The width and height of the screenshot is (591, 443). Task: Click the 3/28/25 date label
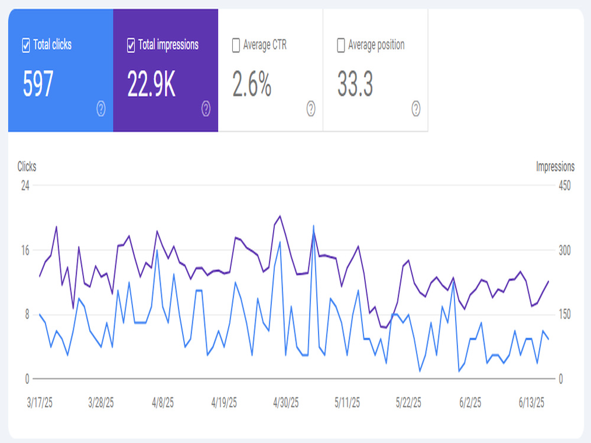pos(101,403)
